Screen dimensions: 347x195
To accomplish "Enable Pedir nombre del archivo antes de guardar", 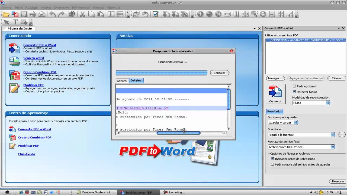I will point(272,164).
